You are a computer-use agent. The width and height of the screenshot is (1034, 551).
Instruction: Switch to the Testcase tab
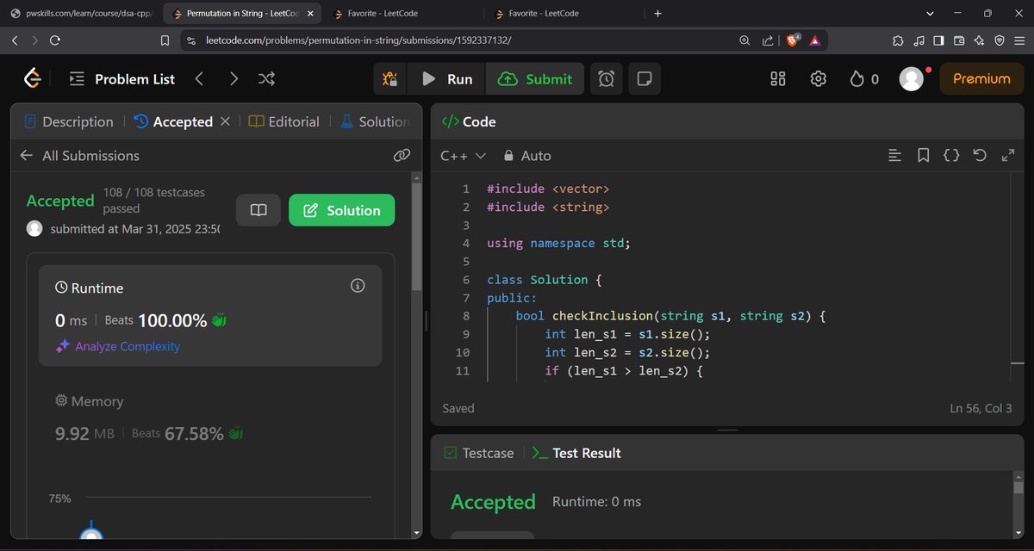pos(479,453)
